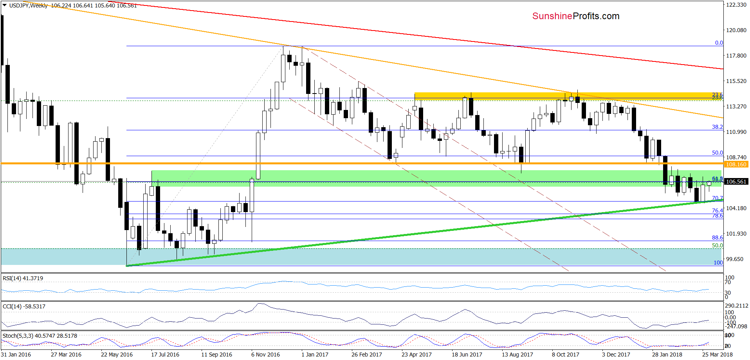The height and width of the screenshot is (360, 750).
Task: Click the 115.520 price axis label
Action: 736,81
